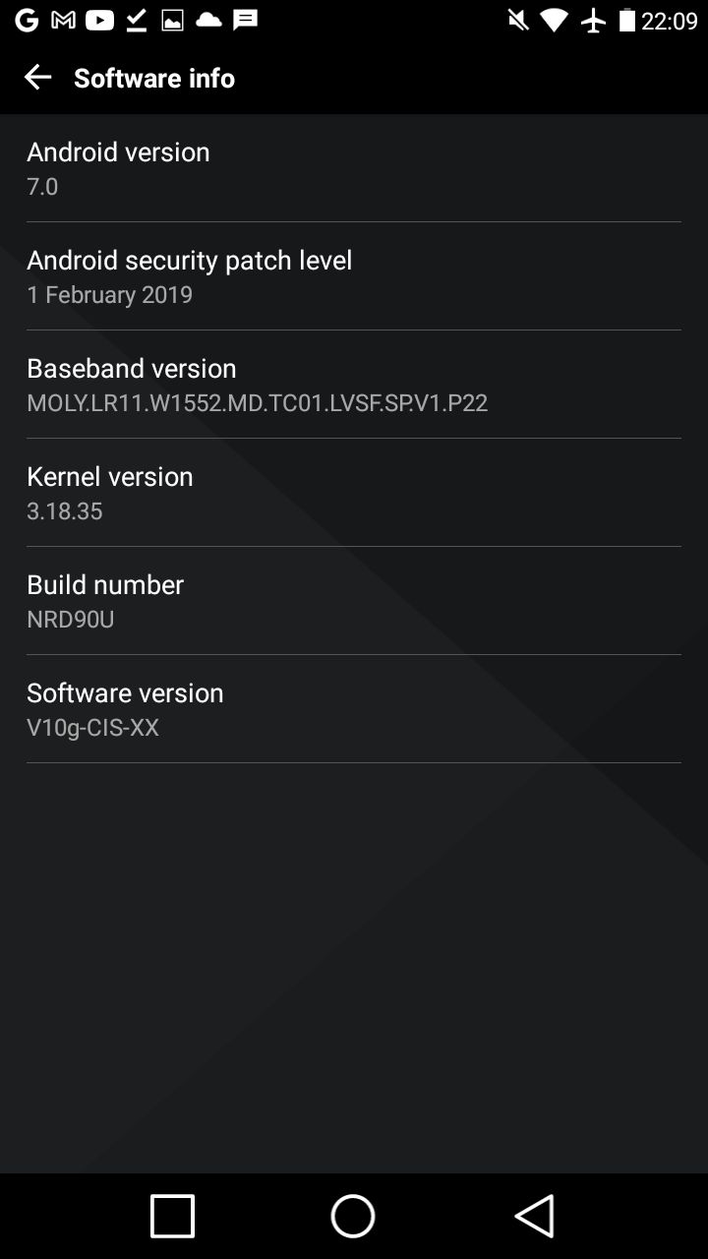Select the Software version V10g-CIS-XX row

point(354,709)
